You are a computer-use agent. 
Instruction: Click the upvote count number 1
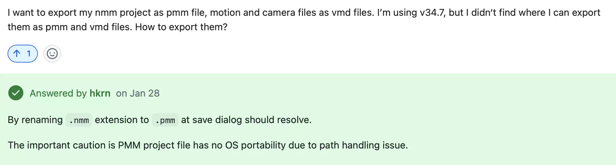29,54
